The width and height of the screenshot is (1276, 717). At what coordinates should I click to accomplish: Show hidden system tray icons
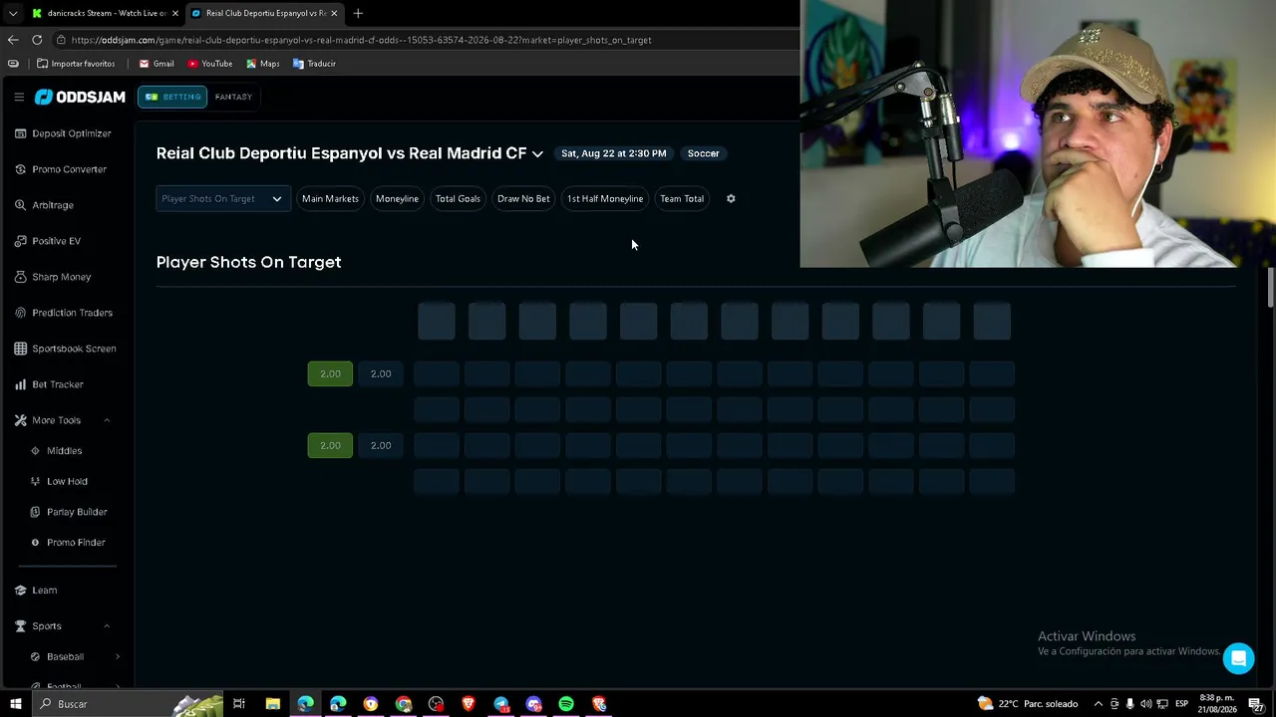pos(1099,704)
